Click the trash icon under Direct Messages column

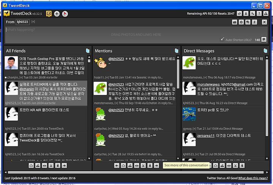point(242,166)
